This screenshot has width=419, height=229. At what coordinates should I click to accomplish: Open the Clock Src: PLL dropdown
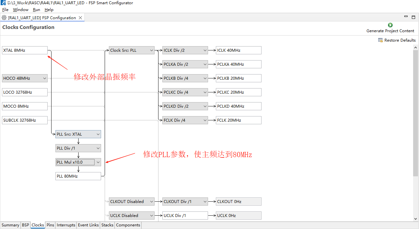click(x=132, y=50)
